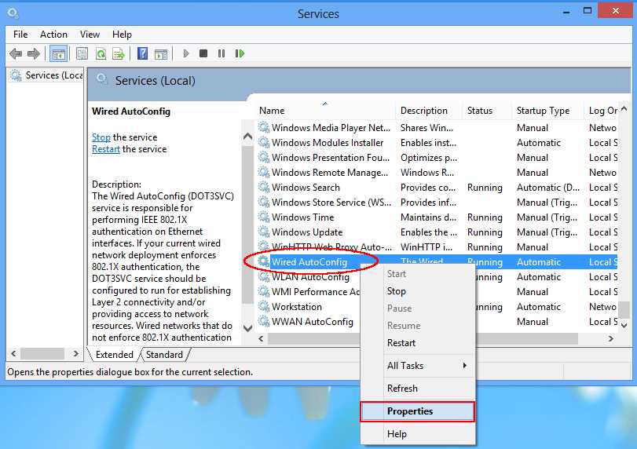
Task: Click gear icon beside WWAN AutoConfig
Action: click(x=264, y=322)
